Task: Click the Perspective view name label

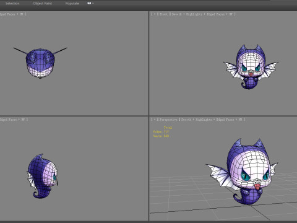Action: coord(168,120)
